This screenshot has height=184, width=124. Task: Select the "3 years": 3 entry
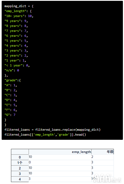coord(16,51)
